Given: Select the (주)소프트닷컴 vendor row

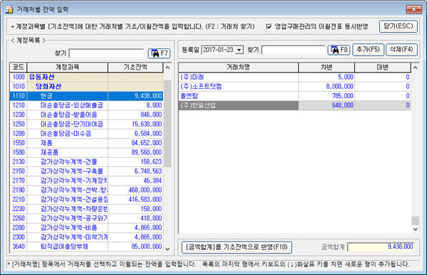Looking at the screenshot, I should (x=295, y=87).
